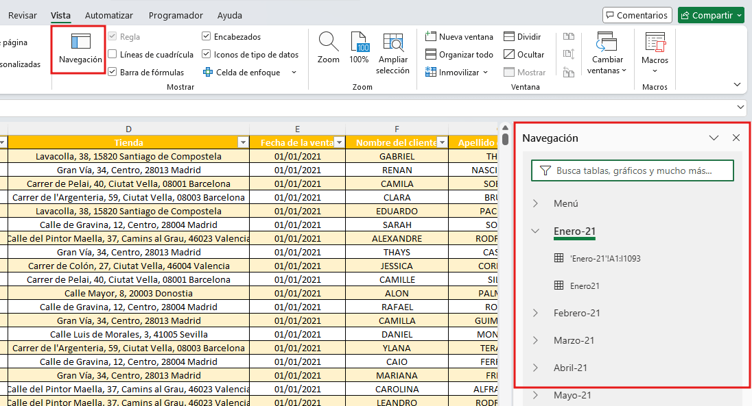Click Ocultar window
This screenshot has width=752, height=406.
[x=524, y=55]
